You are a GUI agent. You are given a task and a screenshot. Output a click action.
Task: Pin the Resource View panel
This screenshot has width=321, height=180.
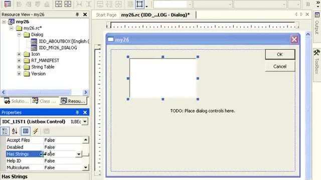coord(77,14)
